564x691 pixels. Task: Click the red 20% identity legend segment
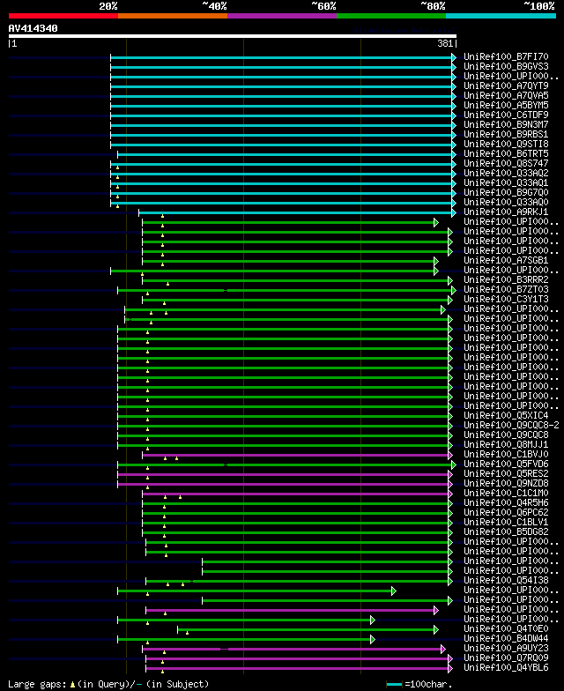[x=63, y=16]
